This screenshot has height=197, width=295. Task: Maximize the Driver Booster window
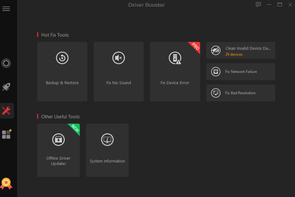click(x=280, y=5)
